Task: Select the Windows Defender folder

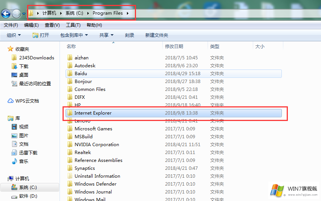Action: coord(95,184)
